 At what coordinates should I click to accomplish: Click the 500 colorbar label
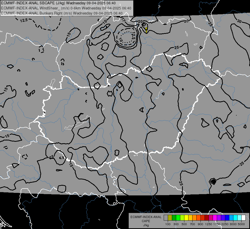click(184, 224)
